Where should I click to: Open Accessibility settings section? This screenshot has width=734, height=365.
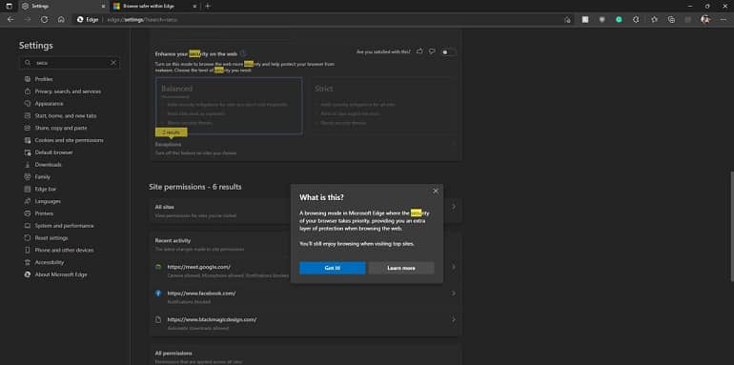pos(50,262)
